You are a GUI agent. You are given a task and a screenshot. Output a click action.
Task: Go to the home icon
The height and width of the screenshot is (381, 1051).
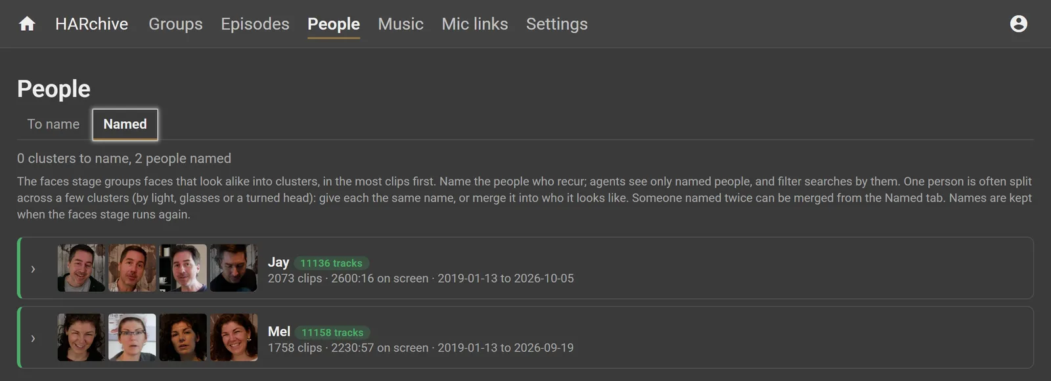[27, 24]
